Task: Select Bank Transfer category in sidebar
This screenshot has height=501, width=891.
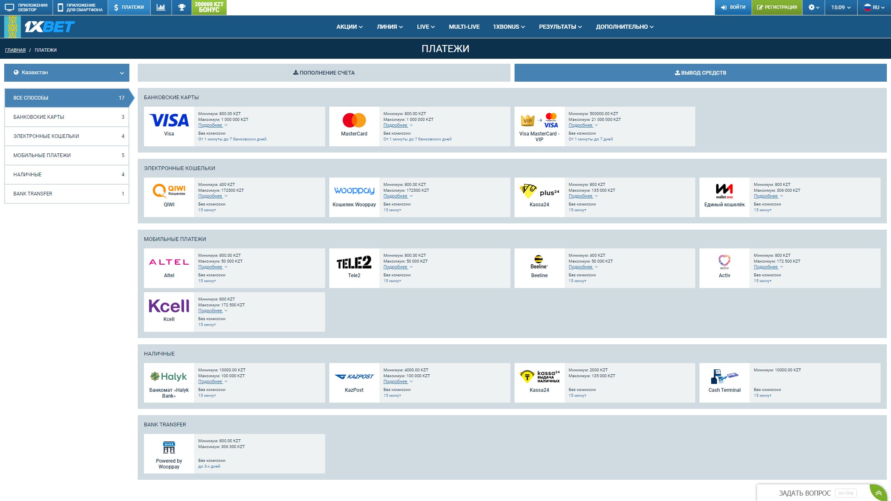Action: [x=67, y=194]
